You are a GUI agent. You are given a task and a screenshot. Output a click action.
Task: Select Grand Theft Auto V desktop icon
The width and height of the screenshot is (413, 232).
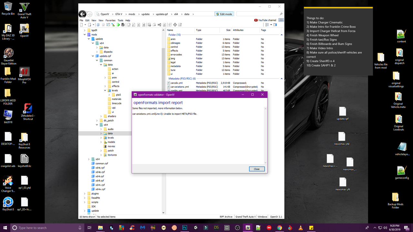pos(25,11)
